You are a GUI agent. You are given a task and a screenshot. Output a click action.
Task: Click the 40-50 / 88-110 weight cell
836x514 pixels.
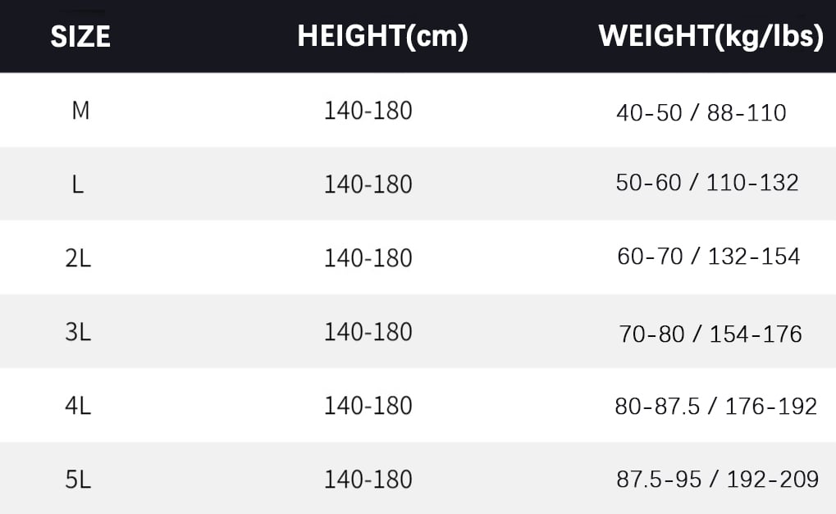(701, 112)
